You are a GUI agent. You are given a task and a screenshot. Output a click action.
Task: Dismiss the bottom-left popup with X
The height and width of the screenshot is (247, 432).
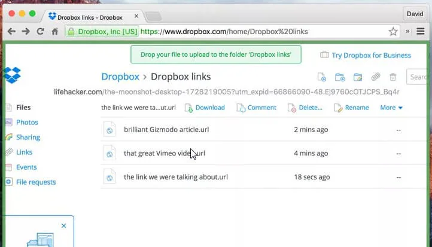[x=63, y=226]
